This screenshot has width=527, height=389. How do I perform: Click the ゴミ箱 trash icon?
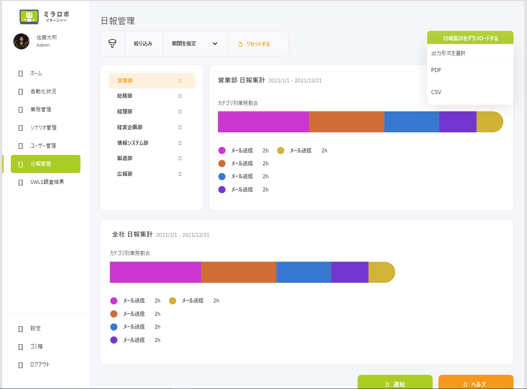click(21, 347)
